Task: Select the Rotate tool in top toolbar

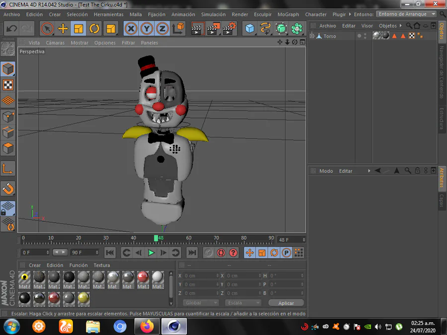Action: (94, 29)
